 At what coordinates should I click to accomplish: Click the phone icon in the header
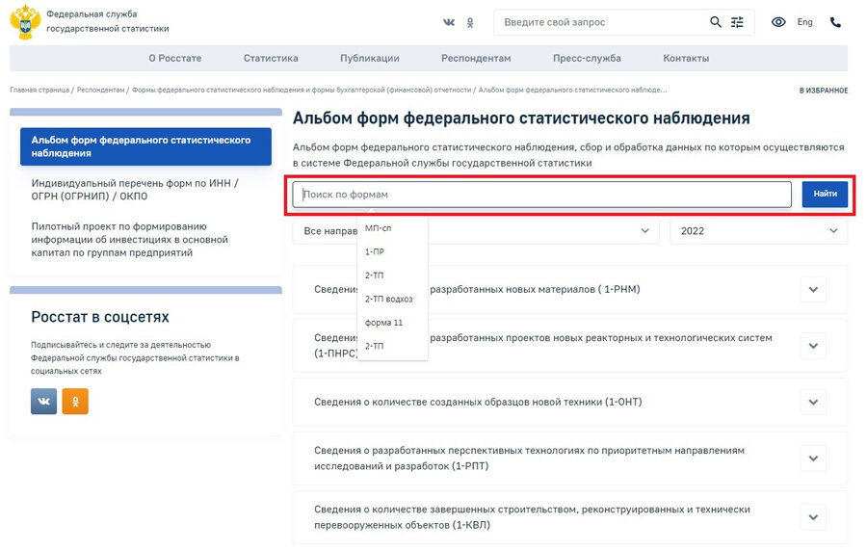(x=835, y=22)
